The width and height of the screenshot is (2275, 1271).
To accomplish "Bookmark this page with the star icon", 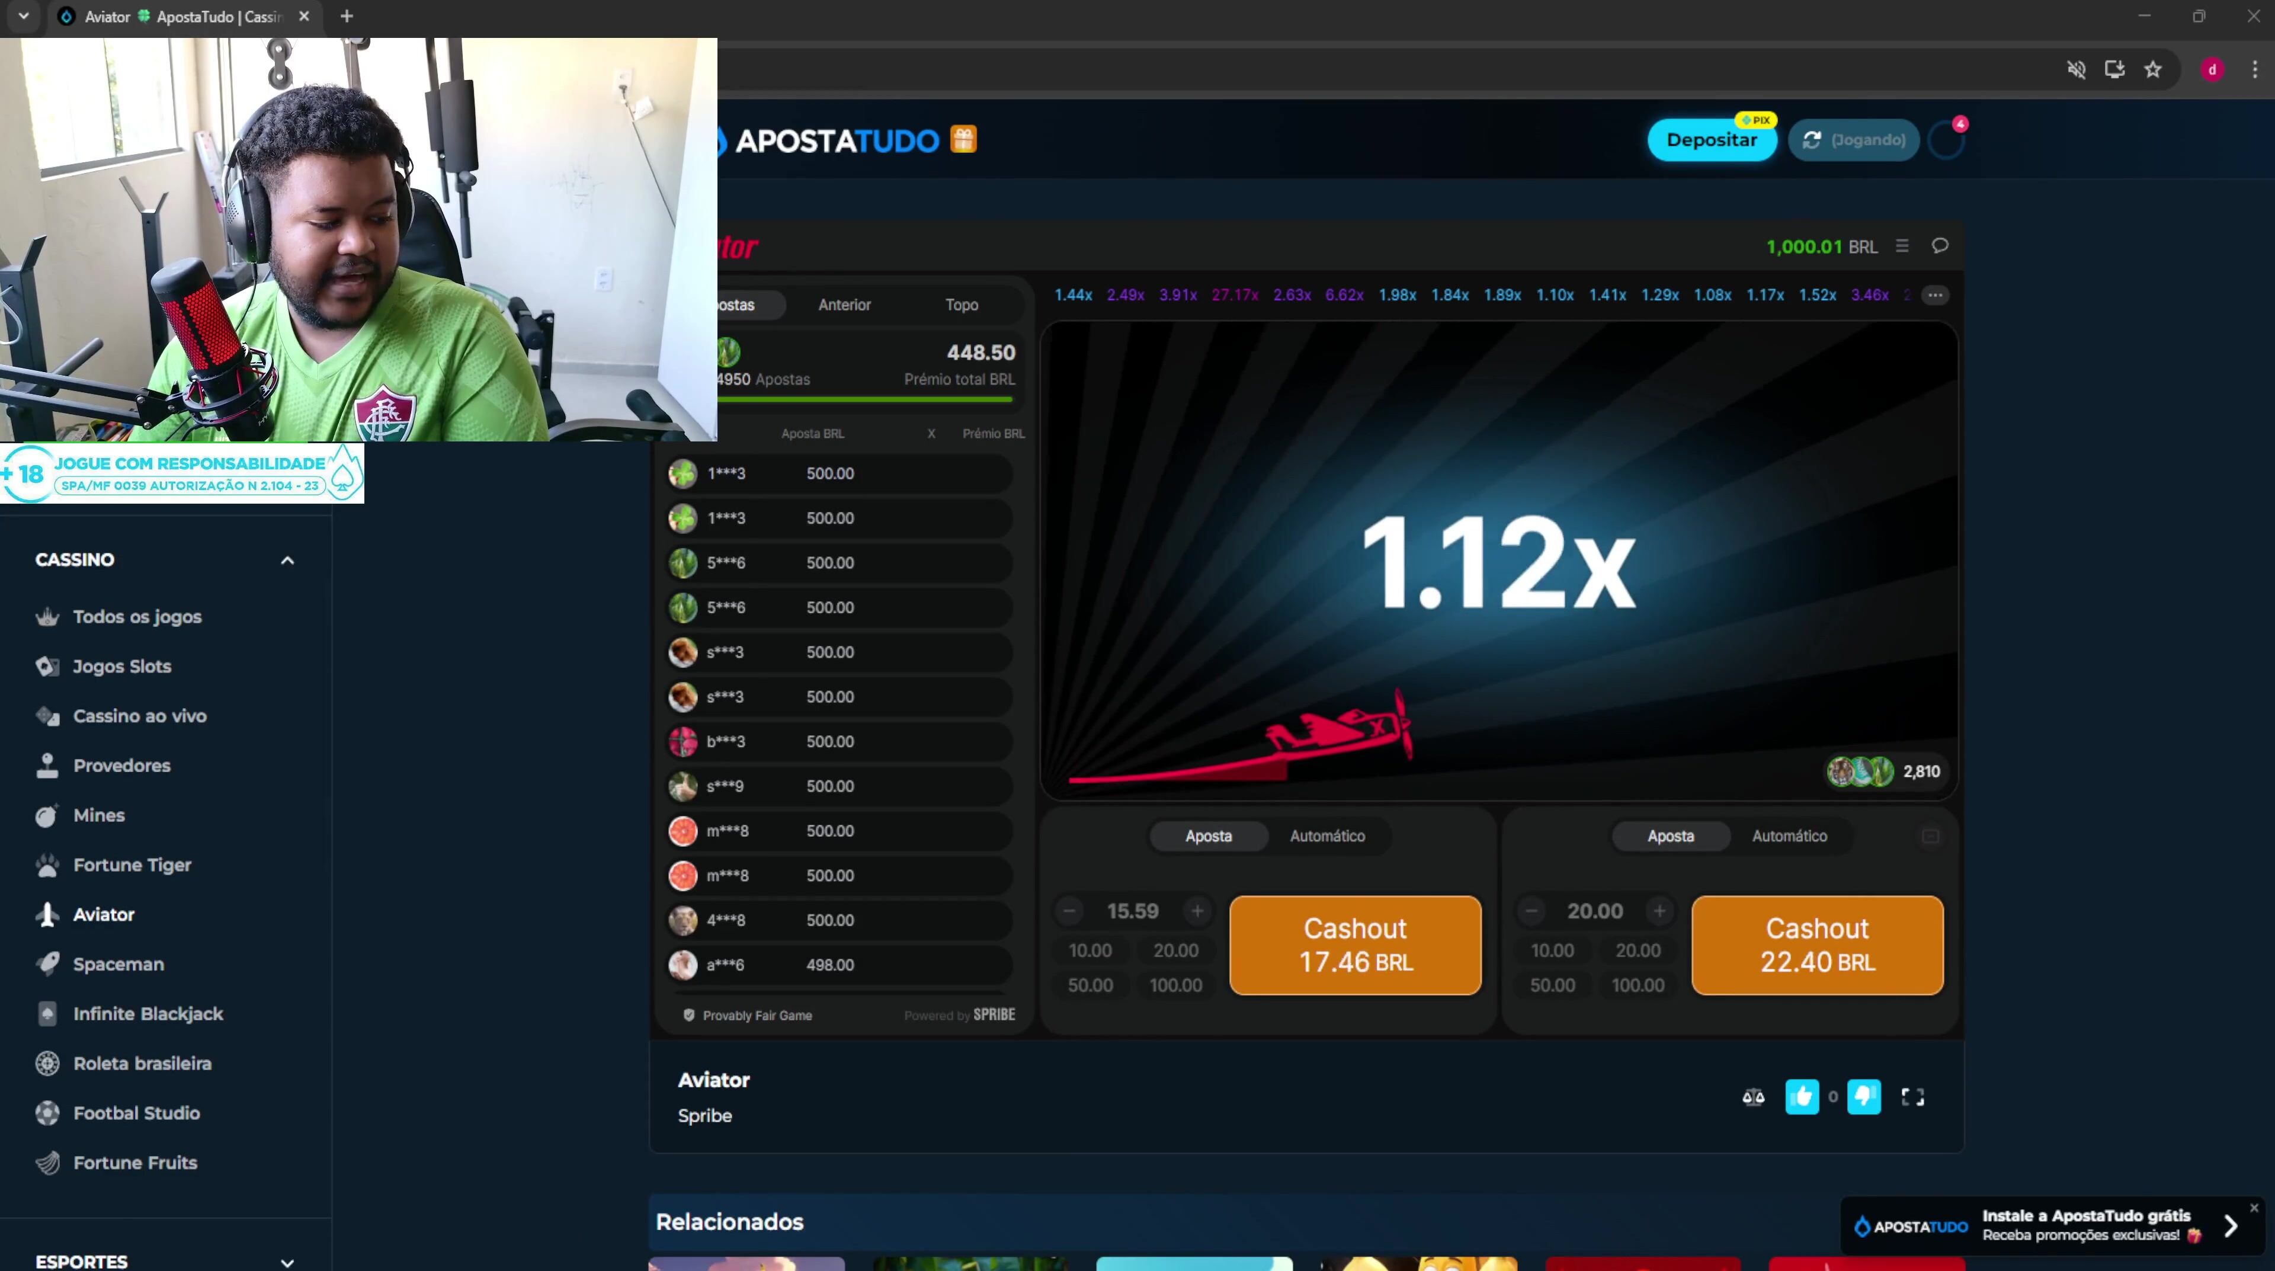I will (2153, 69).
